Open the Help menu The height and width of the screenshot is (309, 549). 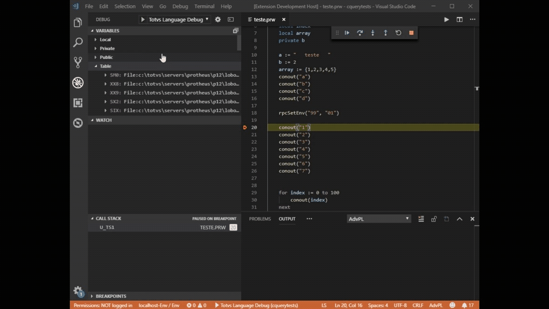coord(226,6)
